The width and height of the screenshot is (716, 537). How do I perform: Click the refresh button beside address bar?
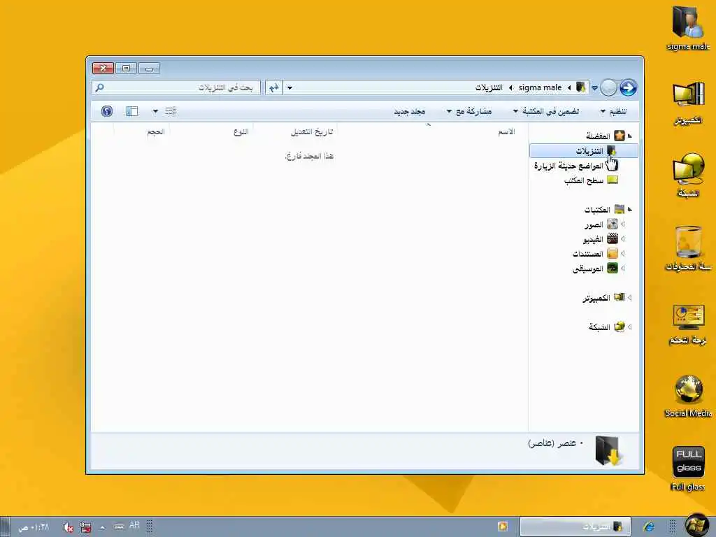274,87
